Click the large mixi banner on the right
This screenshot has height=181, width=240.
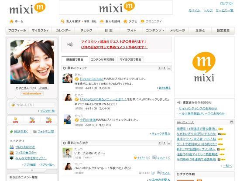click(204, 67)
